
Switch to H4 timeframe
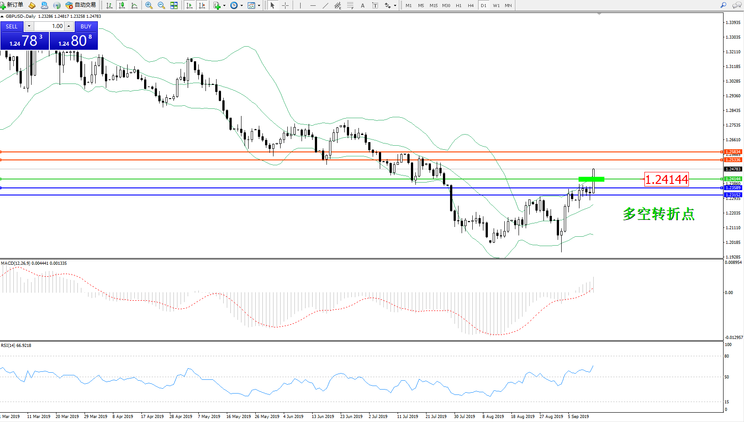(x=471, y=5)
